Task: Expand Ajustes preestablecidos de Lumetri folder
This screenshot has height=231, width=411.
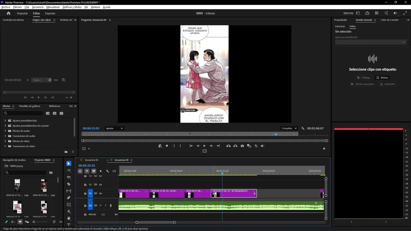Action: click(x=5, y=126)
